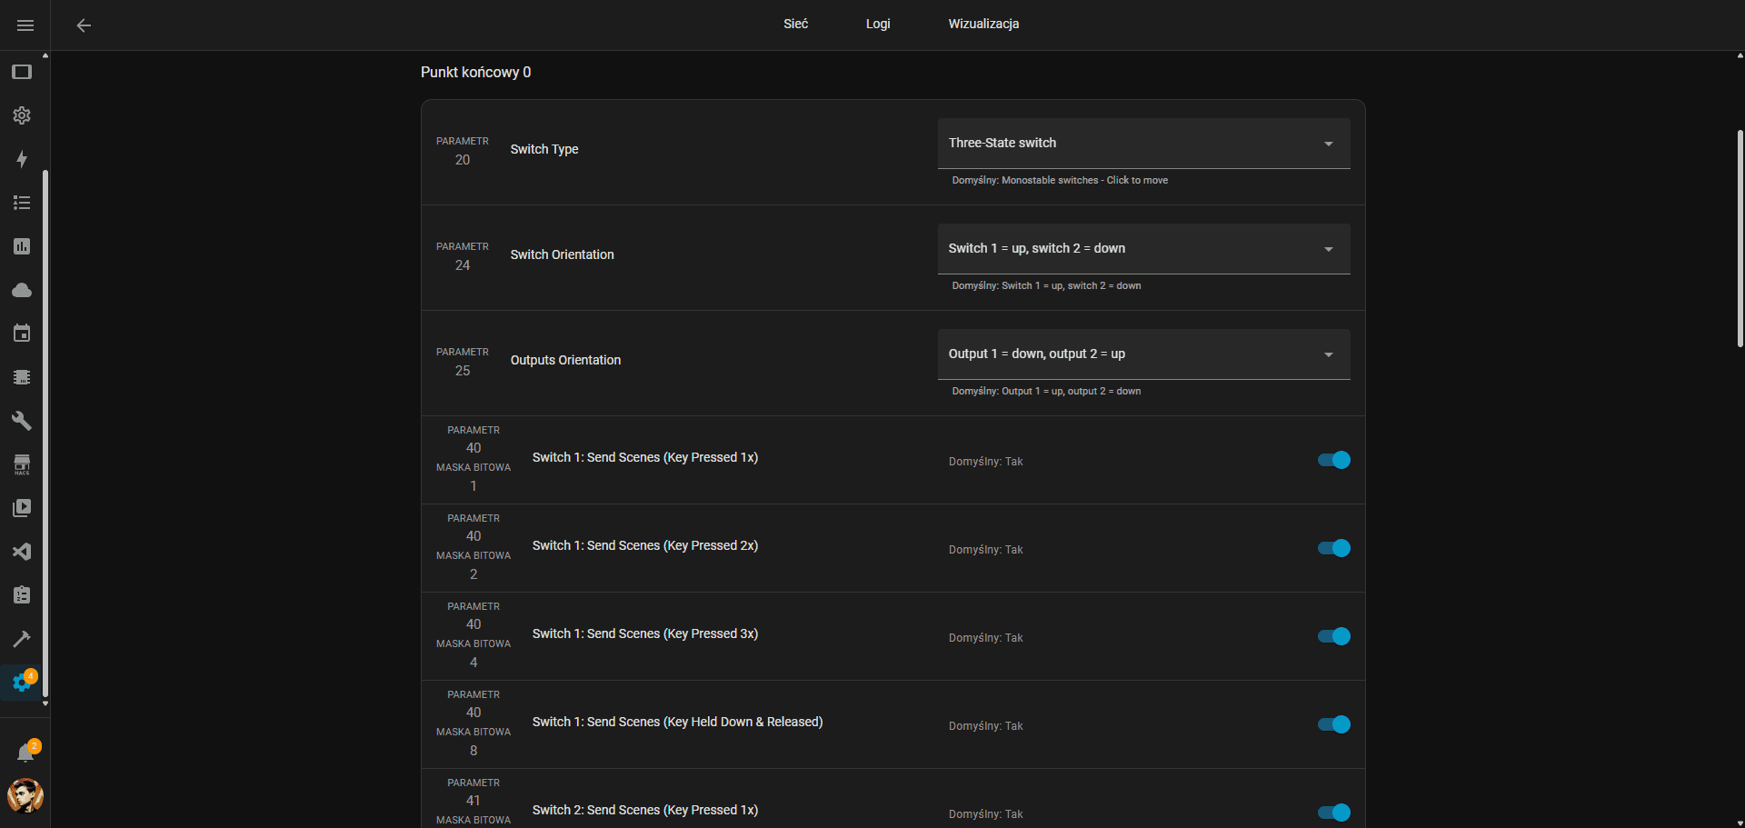Click the back arrow
Image resolution: width=1745 pixels, height=828 pixels.
pos(84,25)
